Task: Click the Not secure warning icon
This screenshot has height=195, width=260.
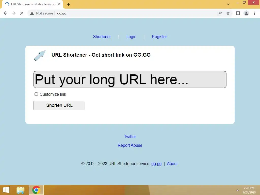Action: tap(32, 13)
